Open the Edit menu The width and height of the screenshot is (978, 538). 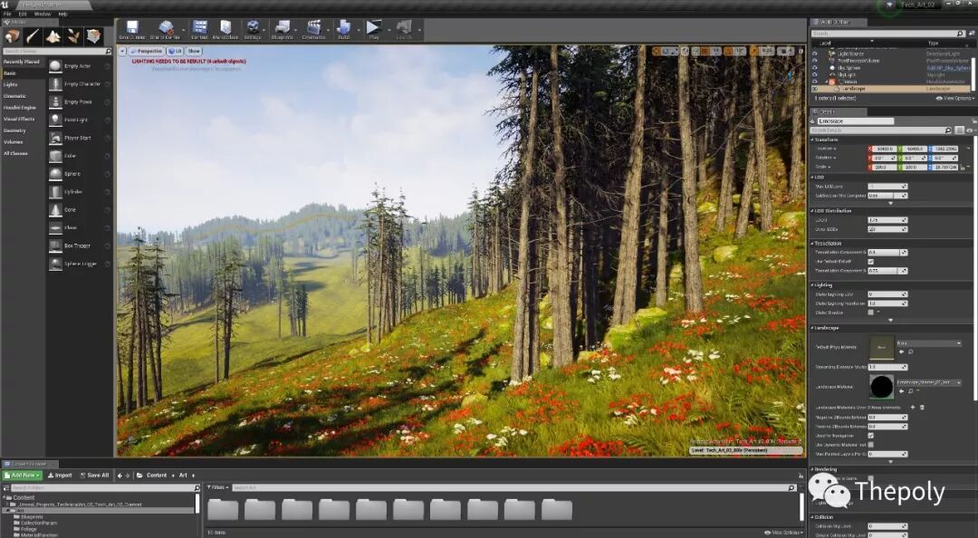pos(23,14)
